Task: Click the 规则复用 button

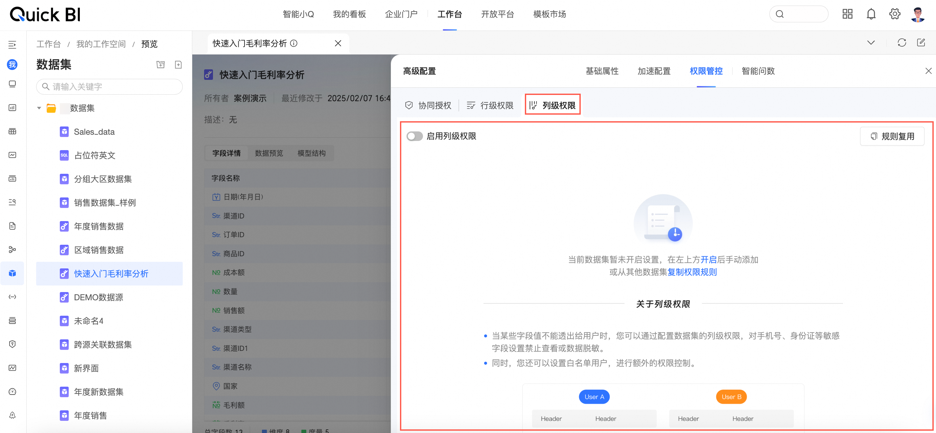Action: coord(892,136)
